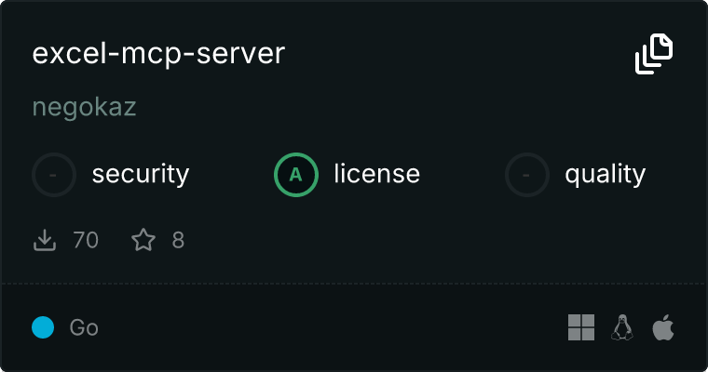
Task: Open the negokaz author name
Action: click(85, 108)
